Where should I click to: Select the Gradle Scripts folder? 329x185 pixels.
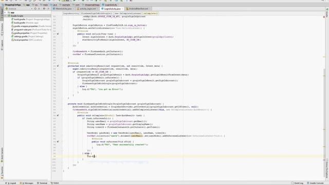[x=17, y=16]
